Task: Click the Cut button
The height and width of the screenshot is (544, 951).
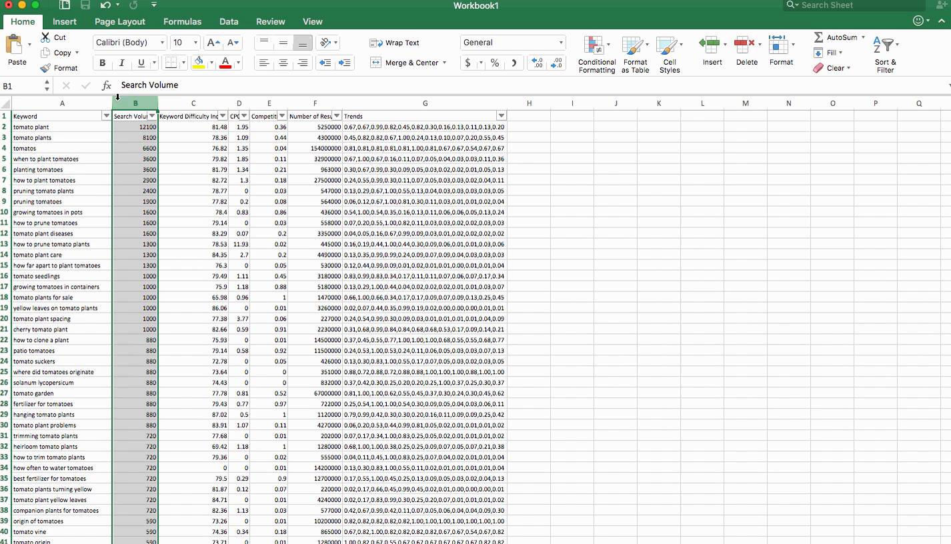Action: click(53, 37)
